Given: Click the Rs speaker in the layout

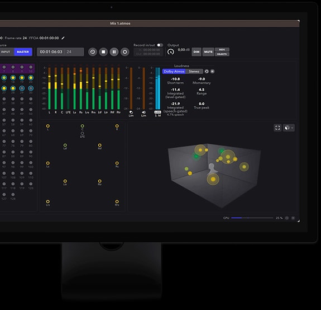Looking at the screenshot, I should click(x=117, y=163).
